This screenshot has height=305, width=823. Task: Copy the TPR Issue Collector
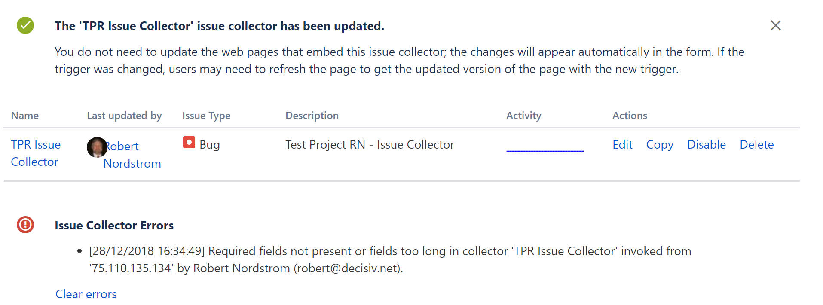tap(660, 145)
